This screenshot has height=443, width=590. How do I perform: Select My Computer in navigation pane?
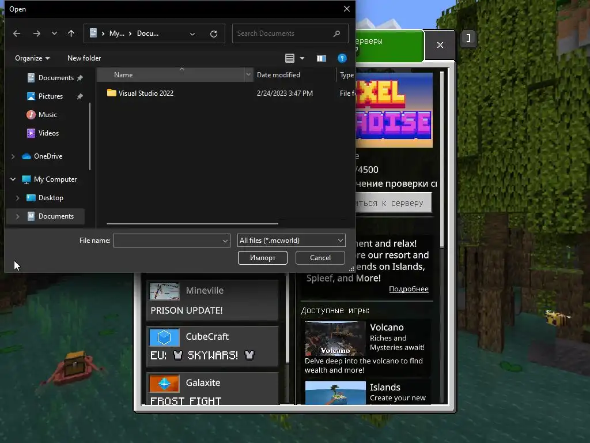pos(55,179)
